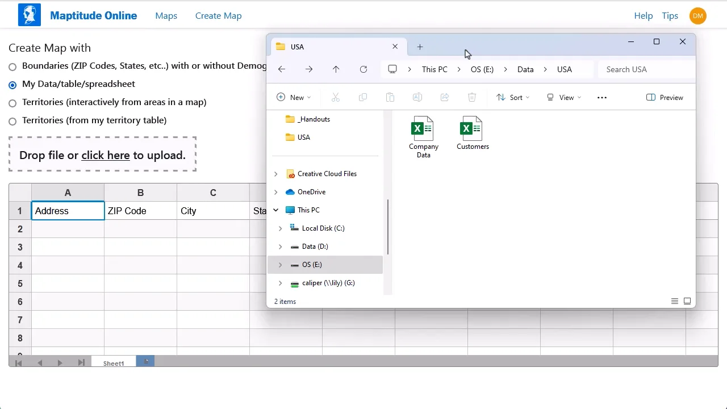Go up one folder level with Up arrow

coord(336,69)
